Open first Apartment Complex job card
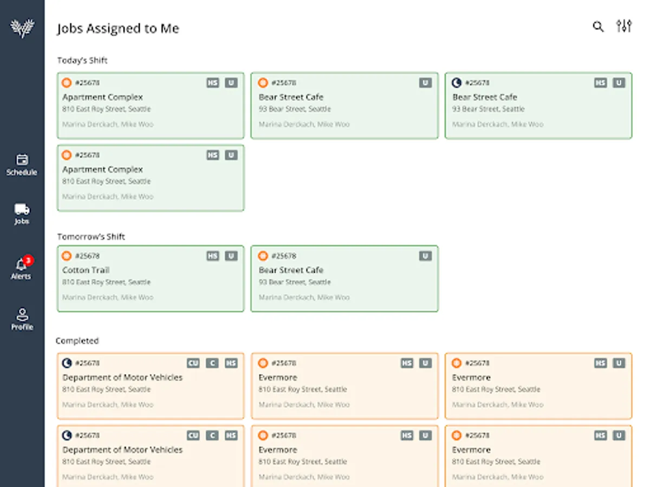This screenshot has height=487, width=650. coord(151,106)
